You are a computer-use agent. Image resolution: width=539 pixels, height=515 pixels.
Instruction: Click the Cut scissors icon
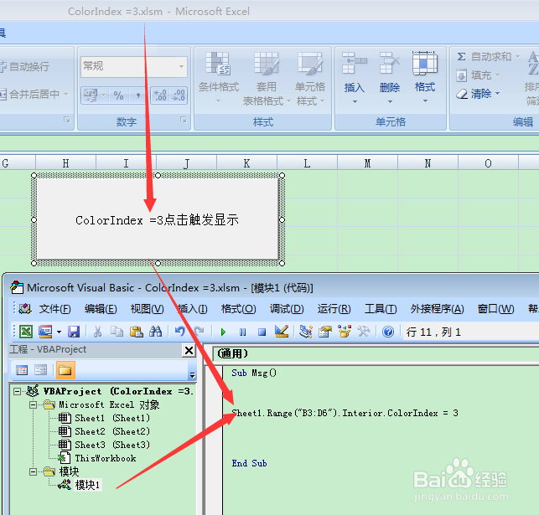97,332
